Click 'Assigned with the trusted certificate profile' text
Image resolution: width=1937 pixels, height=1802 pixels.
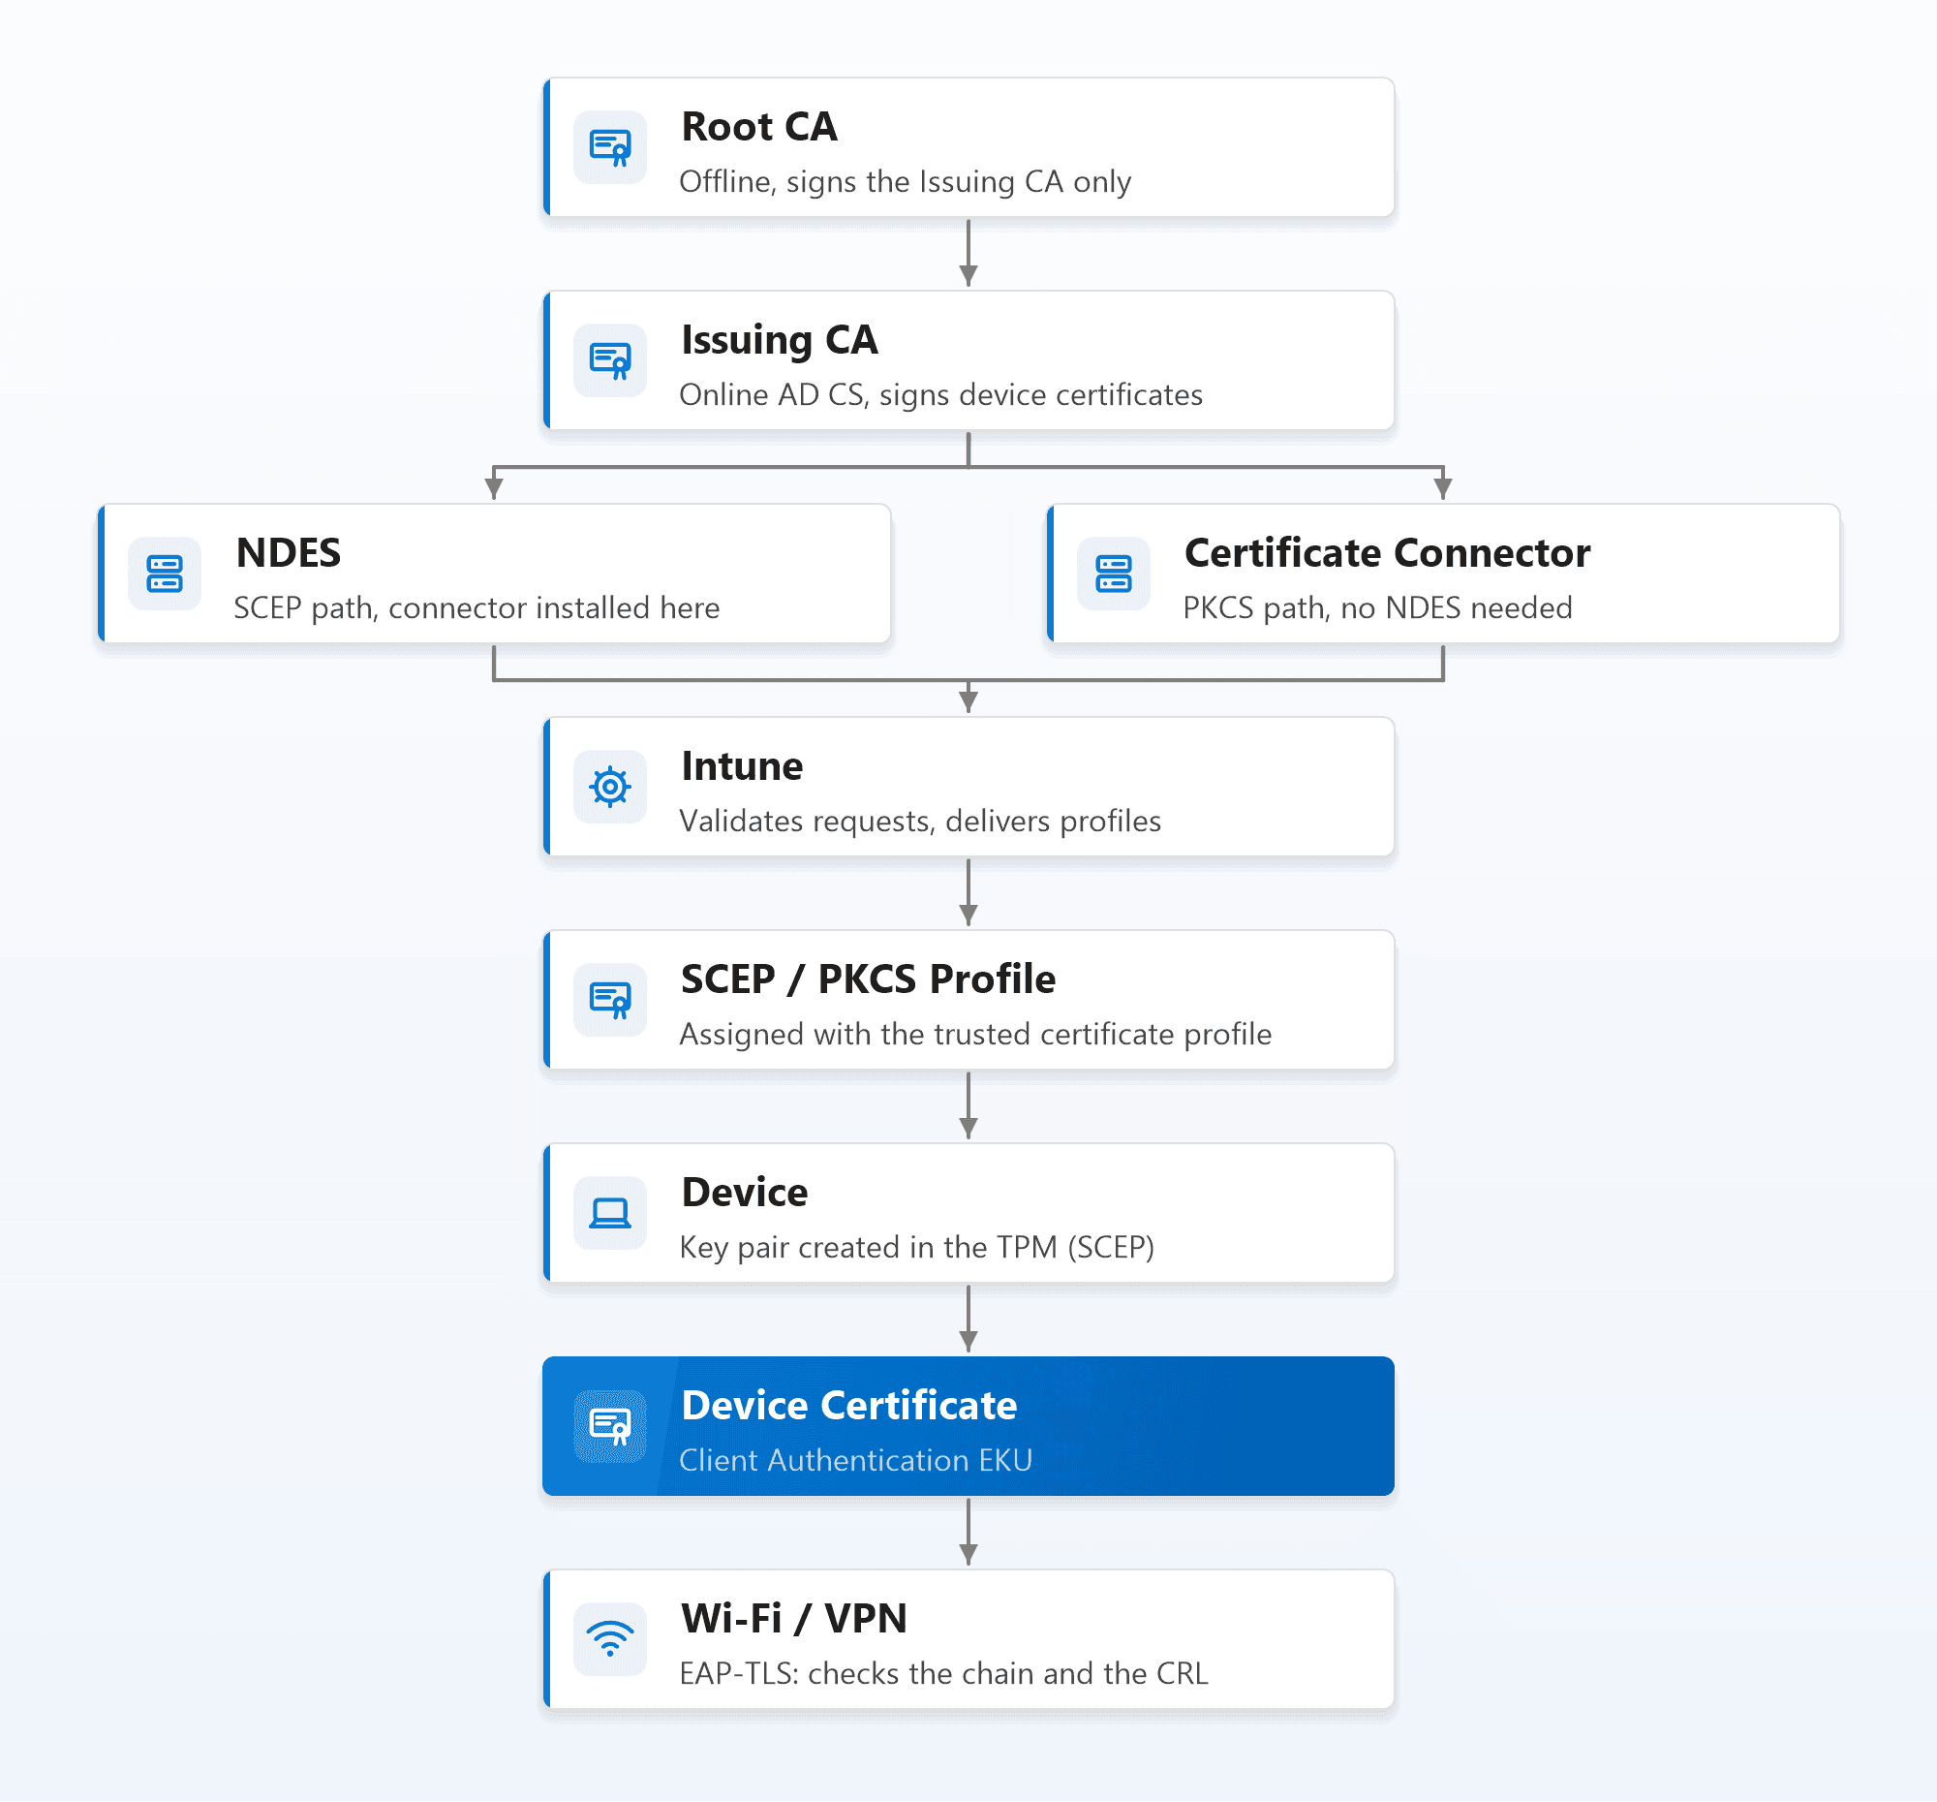pyautogui.click(x=975, y=1035)
